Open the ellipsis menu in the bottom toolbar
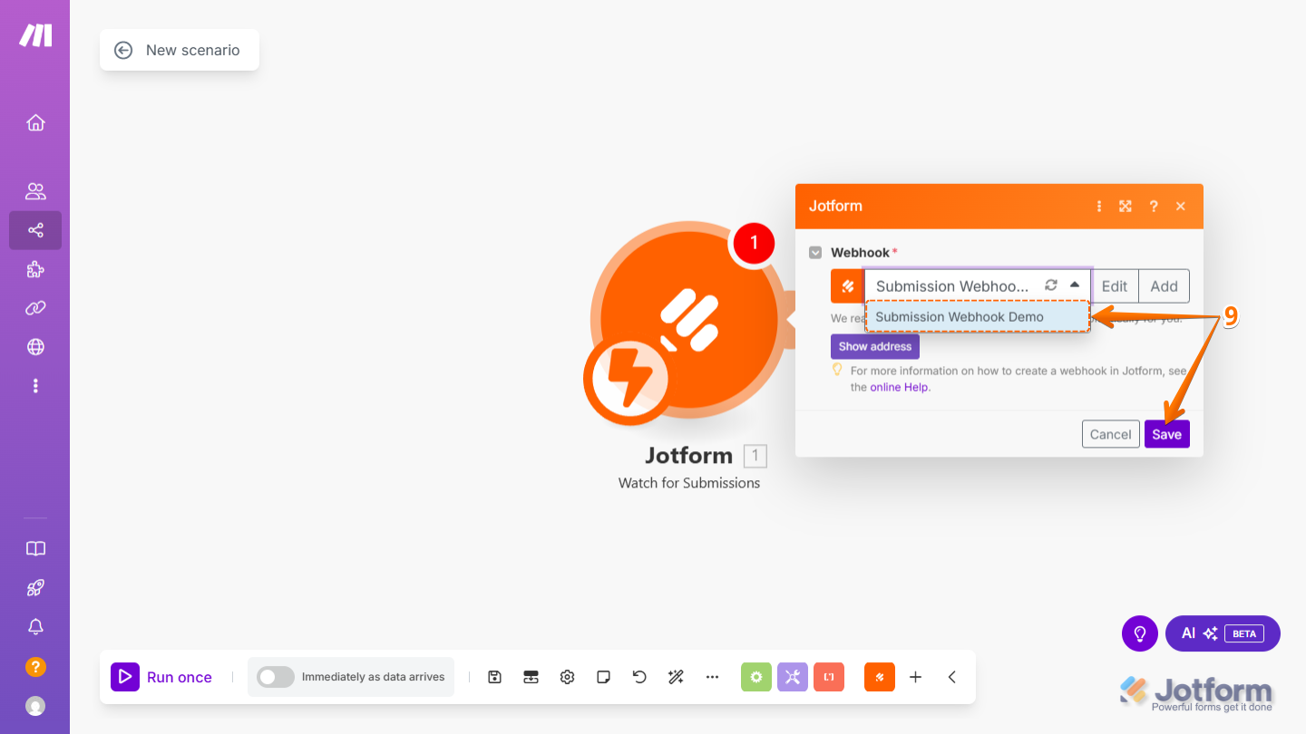Image resolution: width=1306 pixels, height=734 pixels. [712, 677]
